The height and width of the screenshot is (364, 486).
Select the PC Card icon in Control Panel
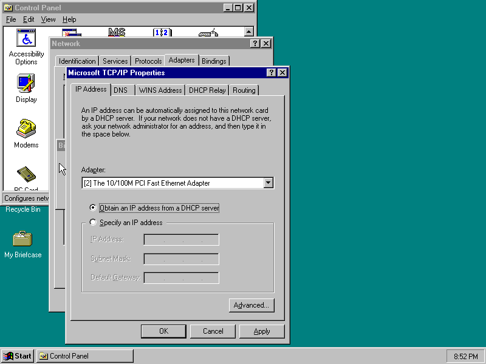tap(26, 174)
